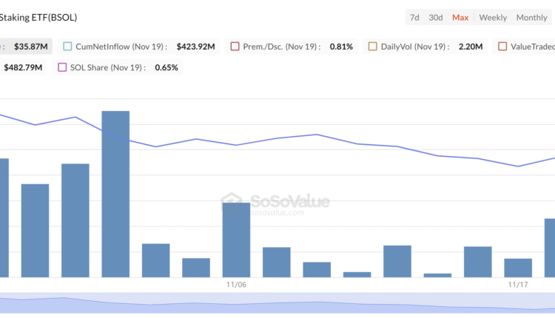Switch chart to Weekly interval
This screenshot has height=318, width=555.
(x=493, y=18)
